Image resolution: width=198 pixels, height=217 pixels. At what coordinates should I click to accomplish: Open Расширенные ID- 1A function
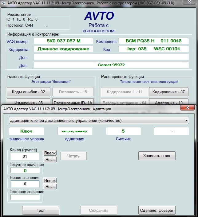73,102
